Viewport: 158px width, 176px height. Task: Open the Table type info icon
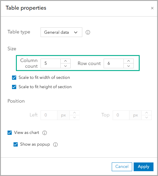click(x=88, y=32)
